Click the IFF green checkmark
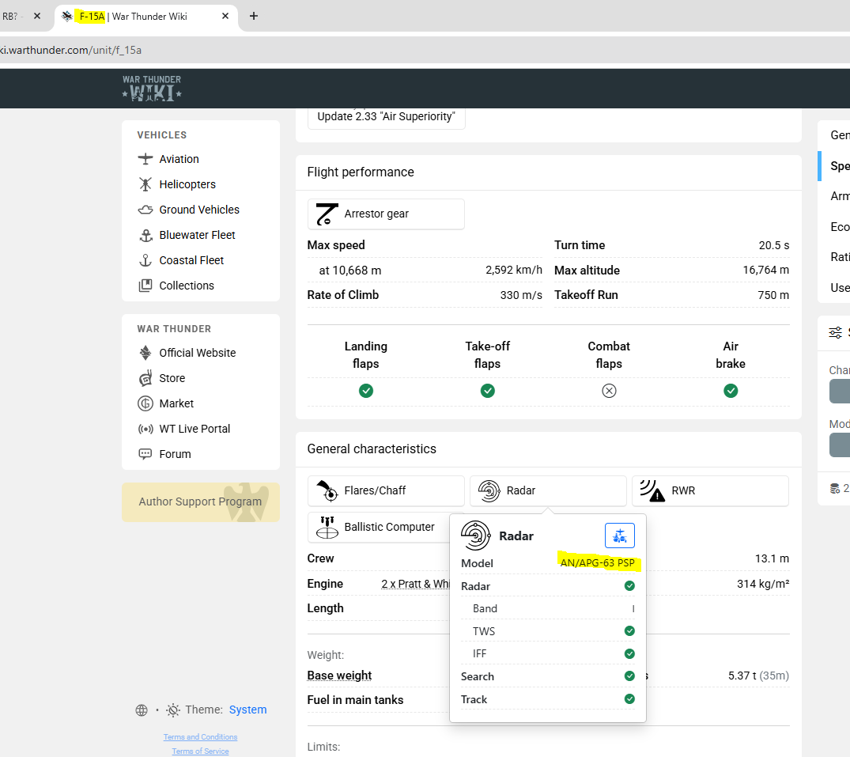The height and width of the screenshot is (757, 850). (629, 653)
